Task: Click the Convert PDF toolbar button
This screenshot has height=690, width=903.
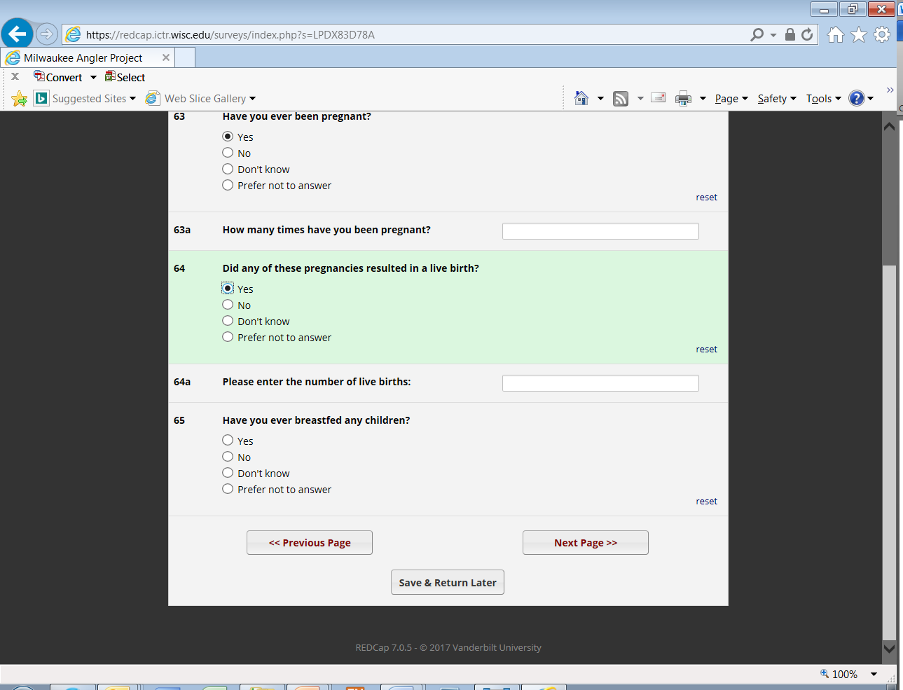Action: click(x=58, y=77)
